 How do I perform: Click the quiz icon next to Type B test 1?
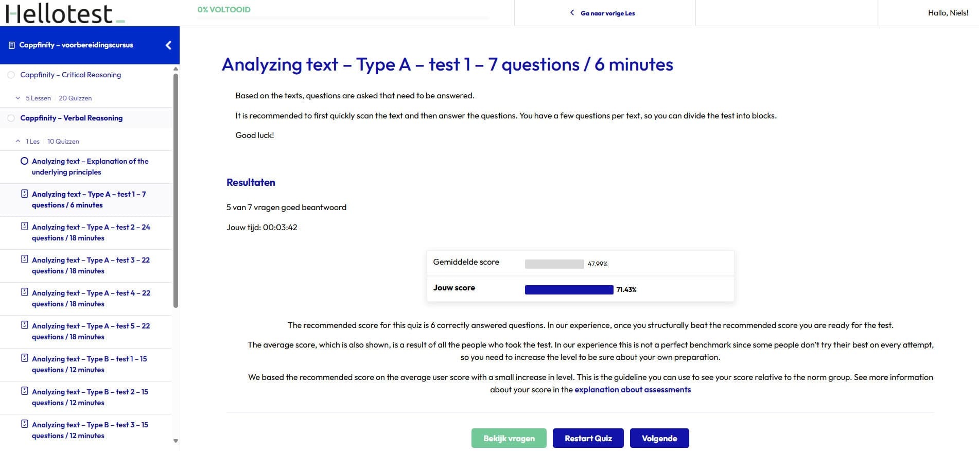tap(24, 359)
